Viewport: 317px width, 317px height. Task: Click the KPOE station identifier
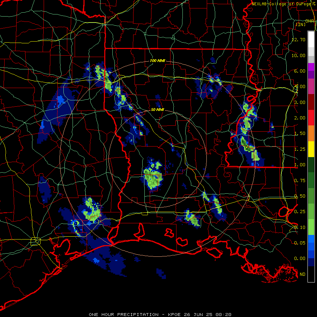[174, 315]
